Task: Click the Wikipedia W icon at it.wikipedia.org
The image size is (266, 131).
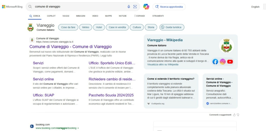Action: pyautogui.click(x=149, y=104)
